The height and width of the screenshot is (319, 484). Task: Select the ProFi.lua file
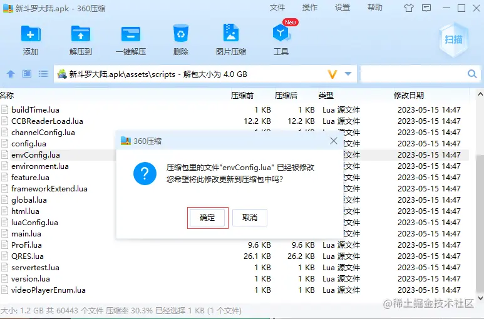(26, 245)
